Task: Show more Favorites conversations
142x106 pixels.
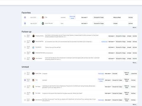Action: point(135,28)
